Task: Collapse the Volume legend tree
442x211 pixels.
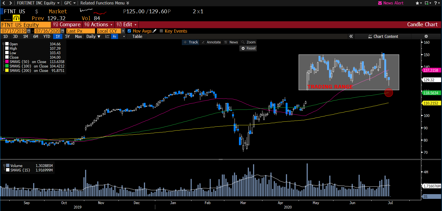Action: click(4, 166)
